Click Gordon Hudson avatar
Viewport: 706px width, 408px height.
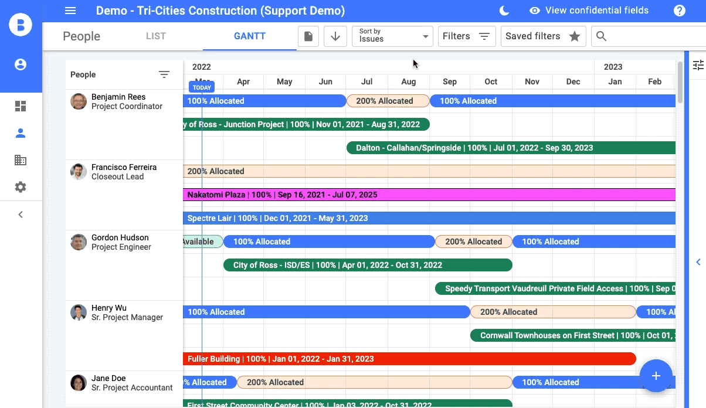[x=79, y=242]
